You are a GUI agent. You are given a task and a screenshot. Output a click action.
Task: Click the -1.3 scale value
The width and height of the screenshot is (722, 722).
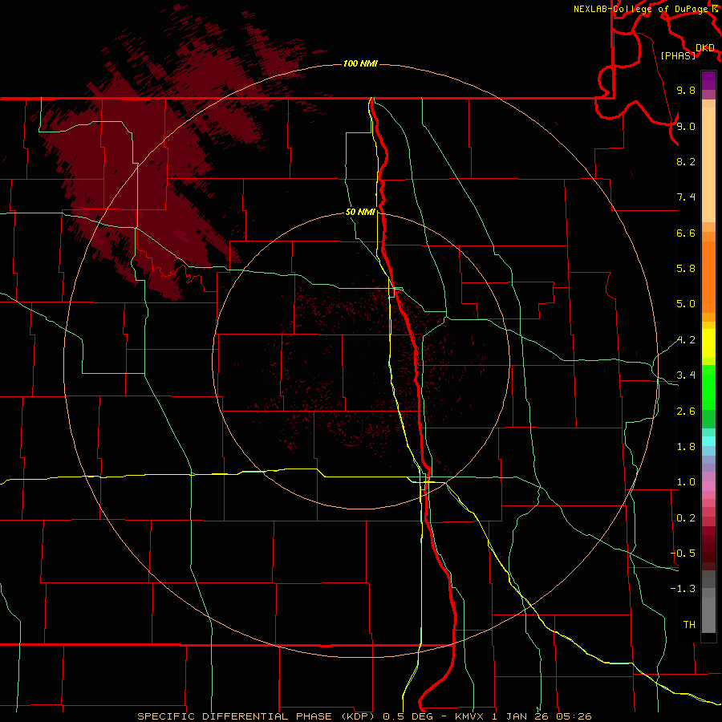coord(683,589)
